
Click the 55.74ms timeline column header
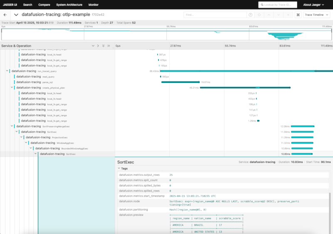click(x=230, y=46)
